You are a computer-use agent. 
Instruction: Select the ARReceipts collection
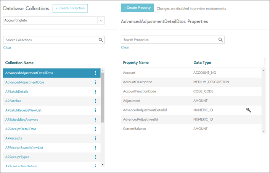(x=14, y=138)
